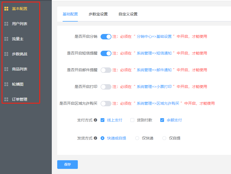The image size is (231, 174).
Task: Click the grid icon next to 步数挑战
Action: click(x=6, y=54)
